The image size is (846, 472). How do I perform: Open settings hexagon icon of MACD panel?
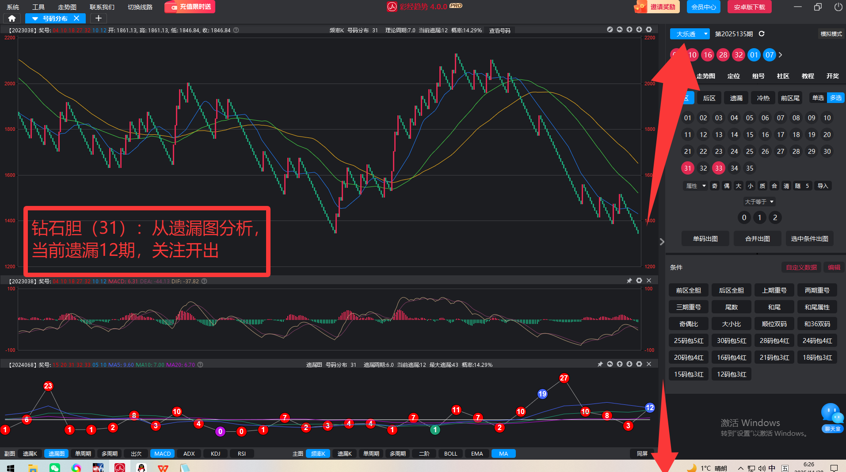point(639,281)
